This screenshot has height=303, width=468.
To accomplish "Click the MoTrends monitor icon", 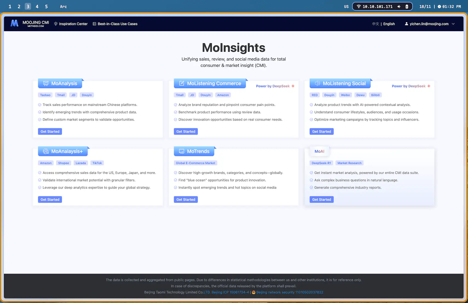I will (181, 151).
